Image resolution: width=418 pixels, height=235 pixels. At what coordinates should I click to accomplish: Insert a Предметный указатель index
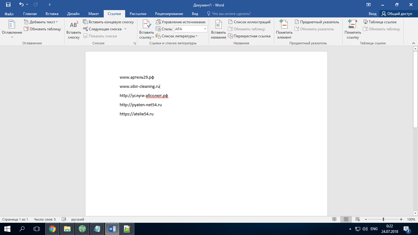tap(317, 22)
